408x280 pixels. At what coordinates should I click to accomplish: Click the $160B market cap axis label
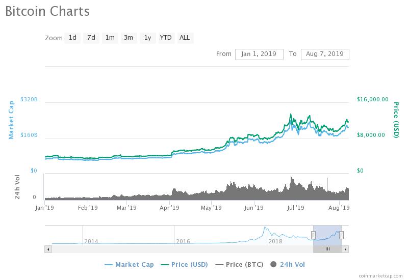click(x=29, y=135)
